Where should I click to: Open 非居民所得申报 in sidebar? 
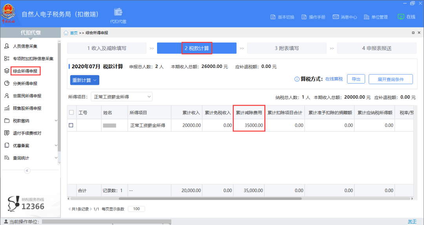pos(27,96)
